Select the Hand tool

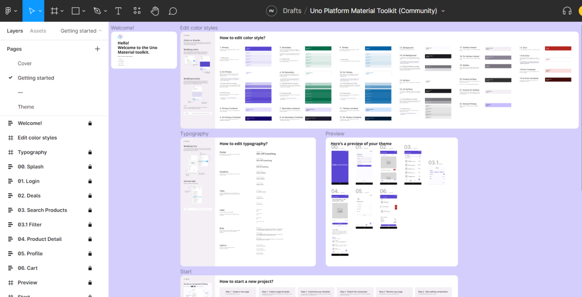pos(154,10)
